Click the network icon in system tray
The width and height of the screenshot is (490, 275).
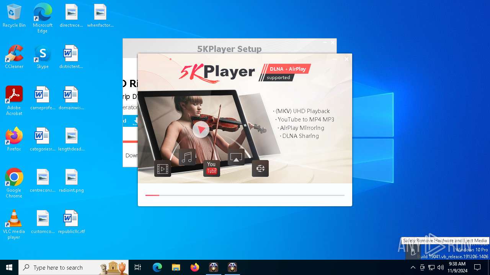point(431,267)
